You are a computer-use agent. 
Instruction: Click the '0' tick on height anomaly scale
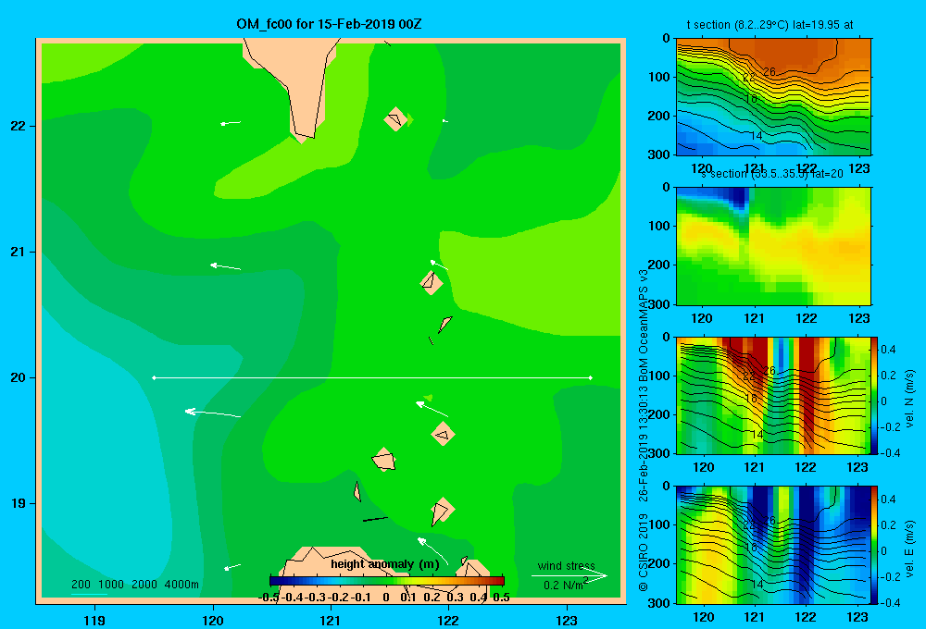pyautogui.click(x=386, y=598)
